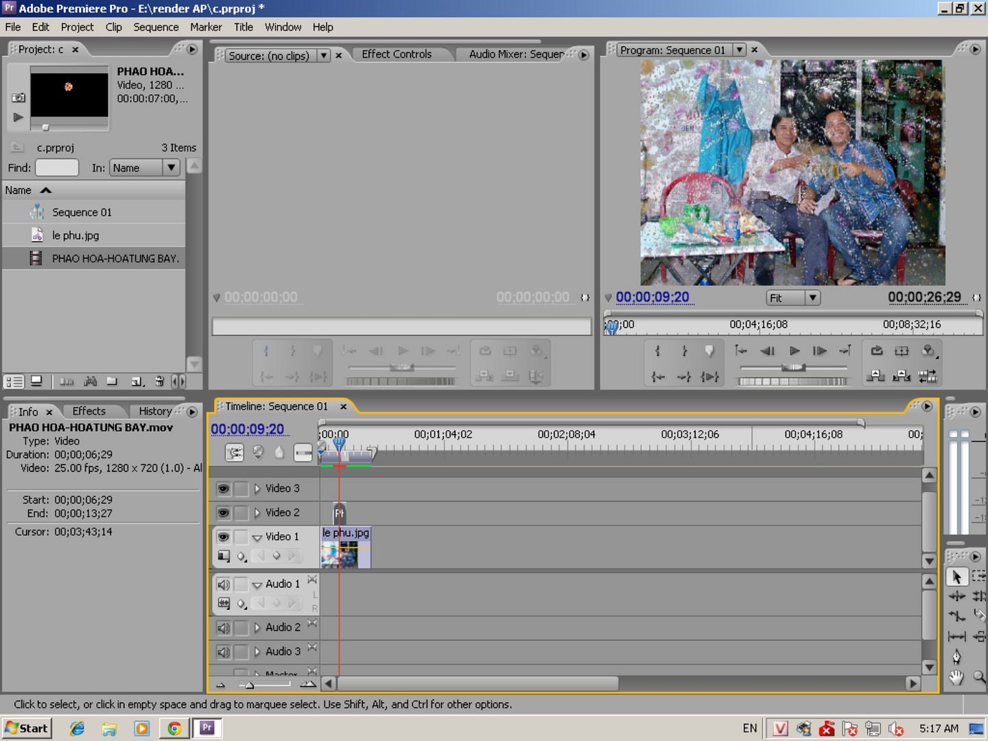The width and height of the screenshot is (988, 741).
Task: Select the Slip tool
Action: coord(956,636)
